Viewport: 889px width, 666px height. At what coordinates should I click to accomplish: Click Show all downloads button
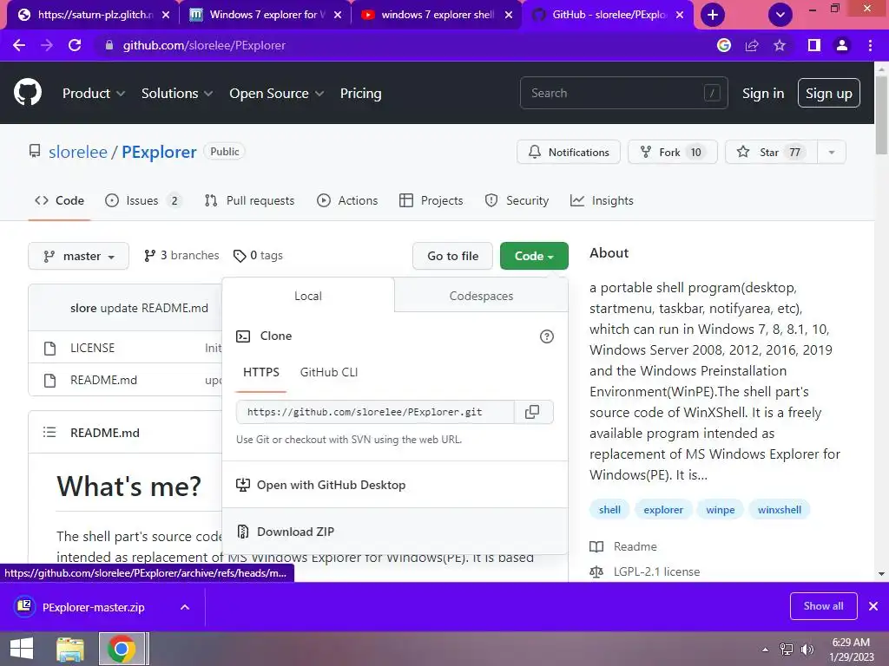(823, 606)
